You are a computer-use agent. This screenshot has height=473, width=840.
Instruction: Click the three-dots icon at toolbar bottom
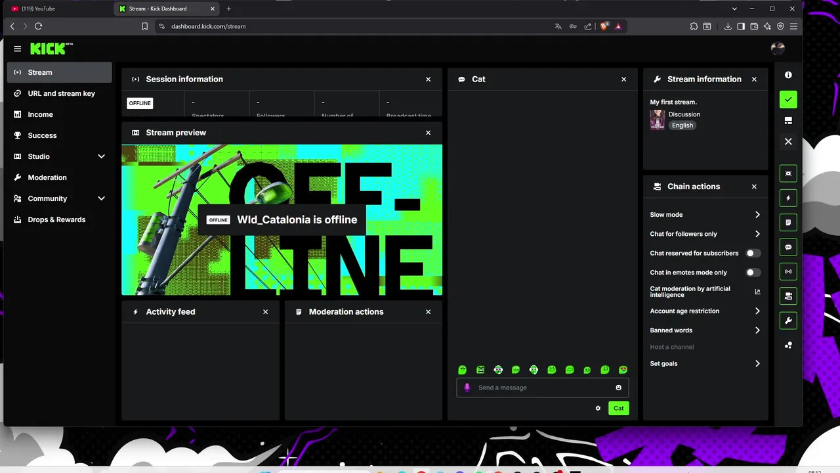coord(788,345)
